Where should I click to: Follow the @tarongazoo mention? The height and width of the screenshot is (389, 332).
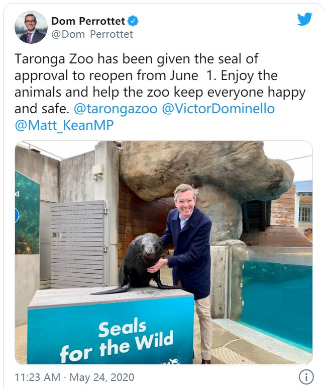[116, 109]
